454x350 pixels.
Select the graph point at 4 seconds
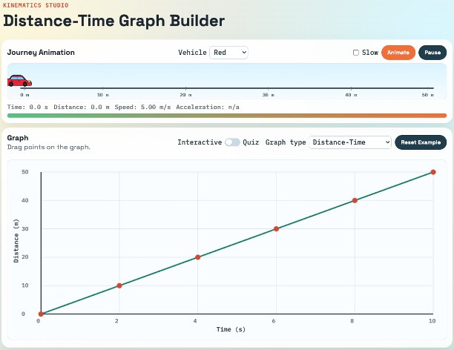[198, 257]
